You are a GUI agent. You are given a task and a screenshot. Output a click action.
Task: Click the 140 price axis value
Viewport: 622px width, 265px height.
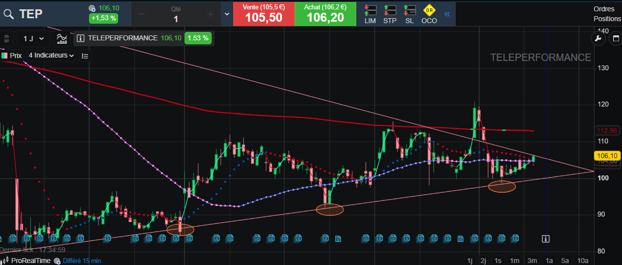point(603,30)
